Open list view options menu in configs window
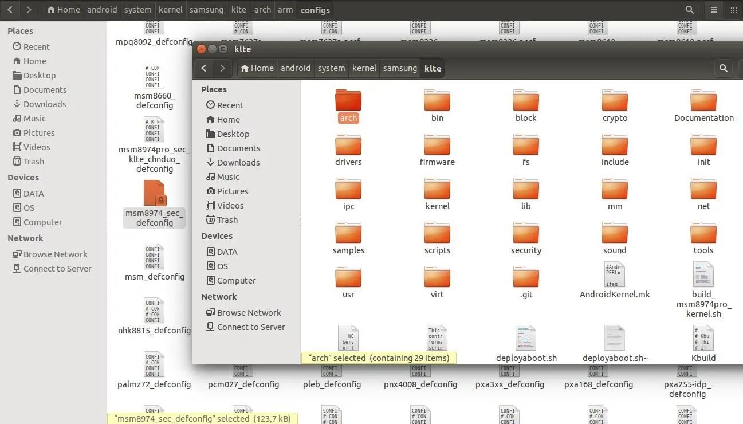Screen dimensions: 743x424 [714, 10]
